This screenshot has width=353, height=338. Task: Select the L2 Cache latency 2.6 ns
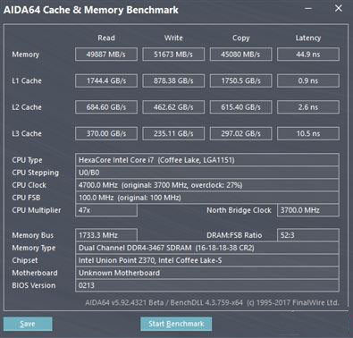click(x=308, y=107)
